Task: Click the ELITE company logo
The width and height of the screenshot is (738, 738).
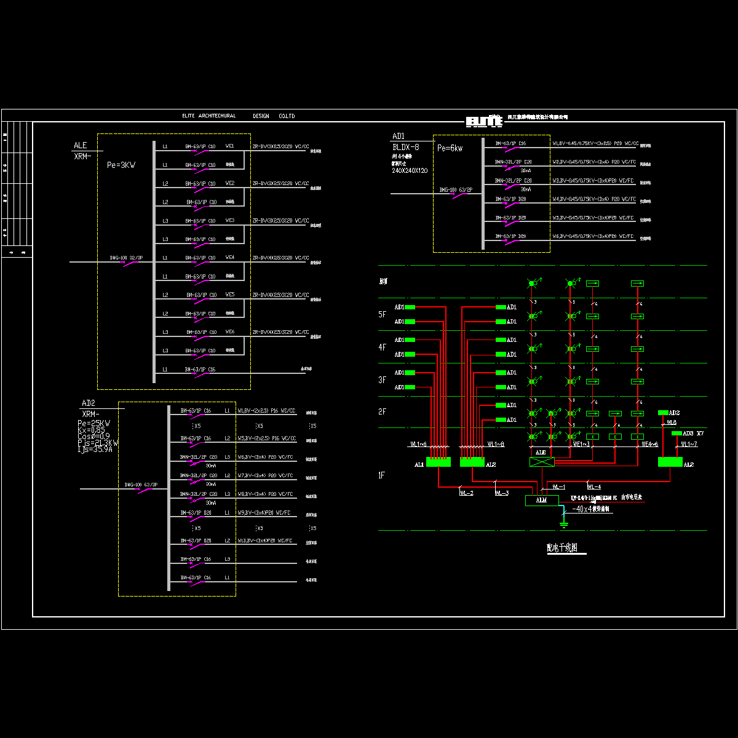Action: (484, 121)
